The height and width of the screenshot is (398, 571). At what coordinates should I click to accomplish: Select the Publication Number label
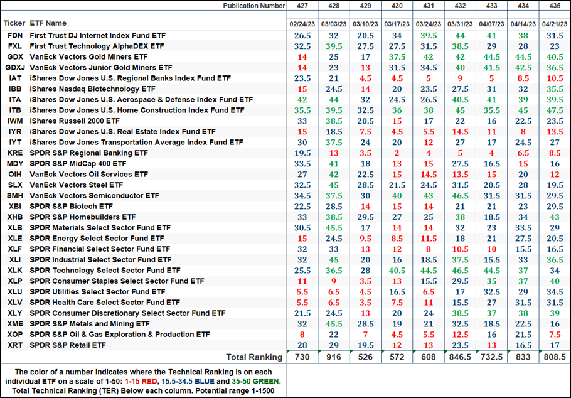[254, 6]
